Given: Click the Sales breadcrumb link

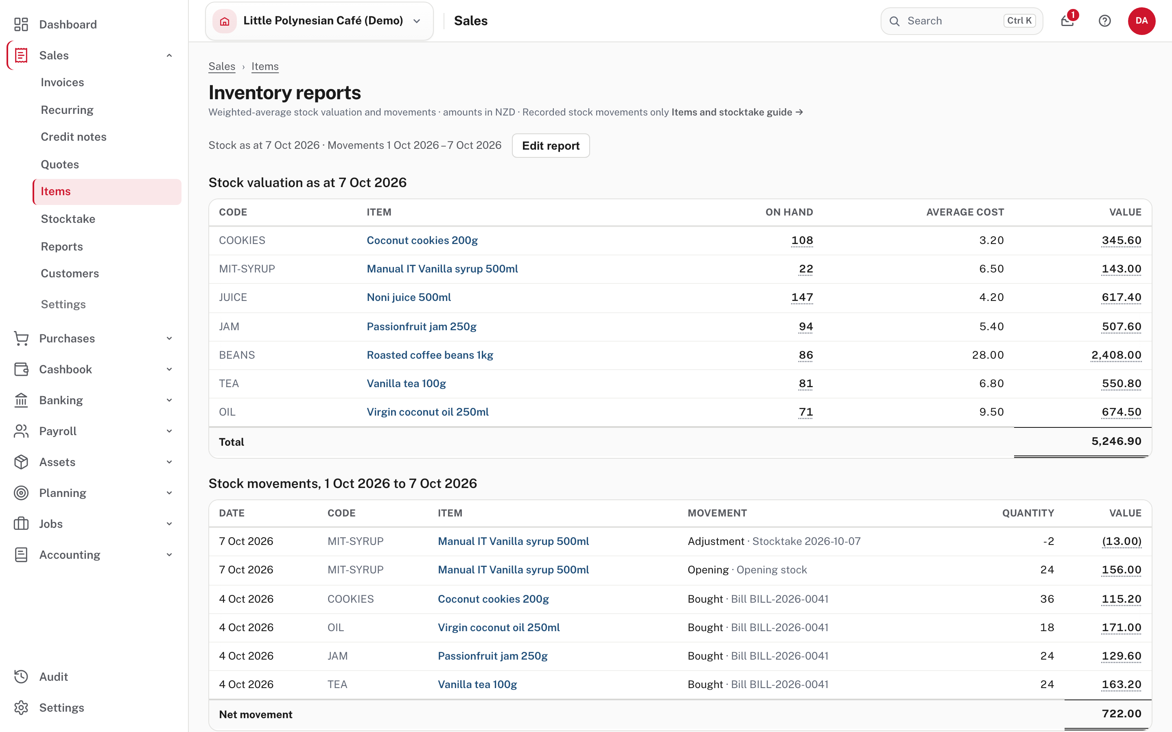Looking at the screenshot, I should [222, 66].
